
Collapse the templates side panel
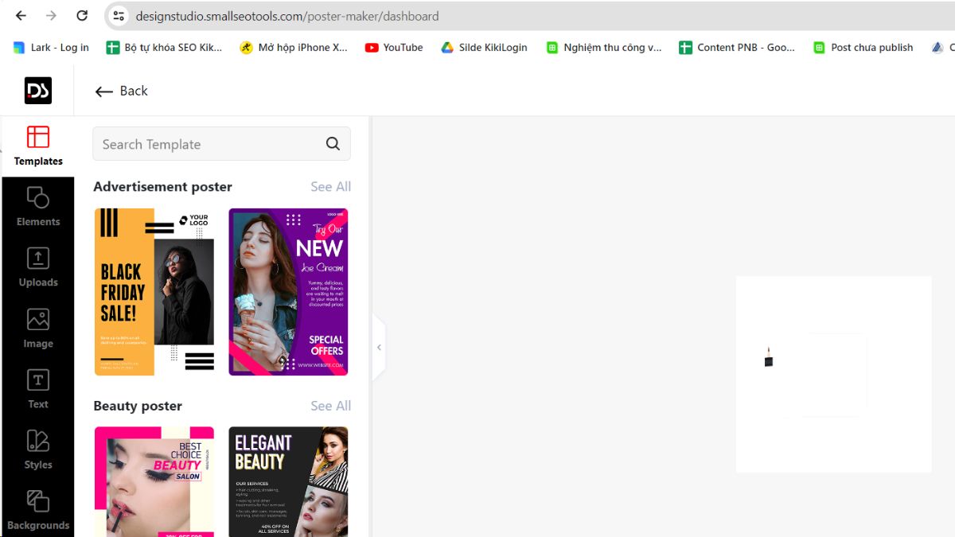pyautogui.click(x=379, y=348)
